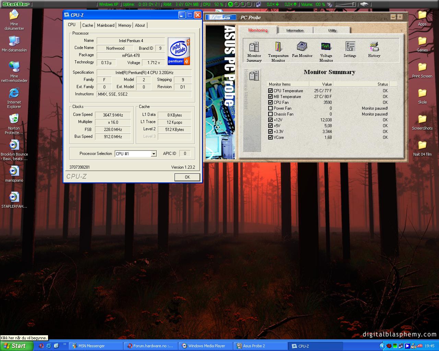Open the Utility tab in PC Probe
Image resolution: width=439 pixels, height=351 pixels.
click(332, 31)
